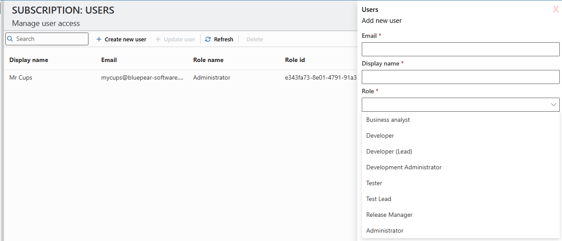Screen dimensions: 562x241
Task: Select Business analyst role option
Action: coord(388,120)
